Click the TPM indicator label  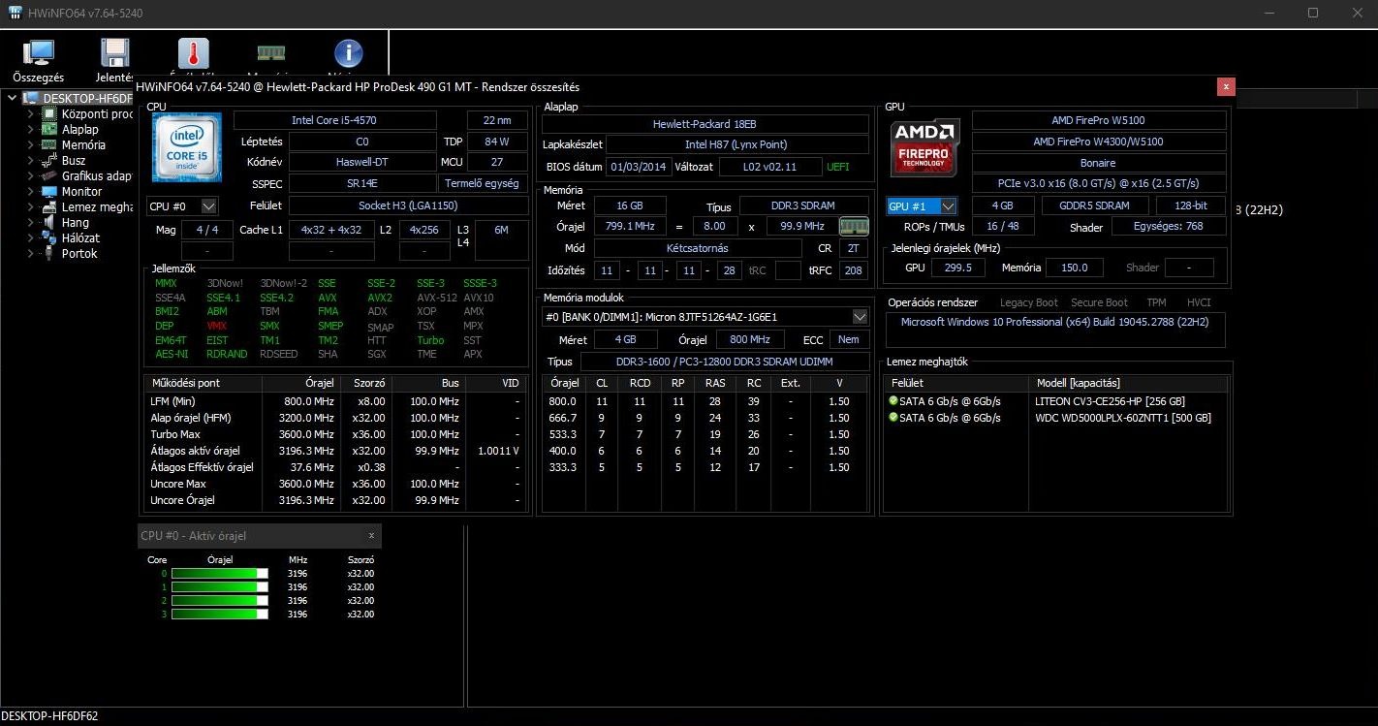pos(1156,302)
